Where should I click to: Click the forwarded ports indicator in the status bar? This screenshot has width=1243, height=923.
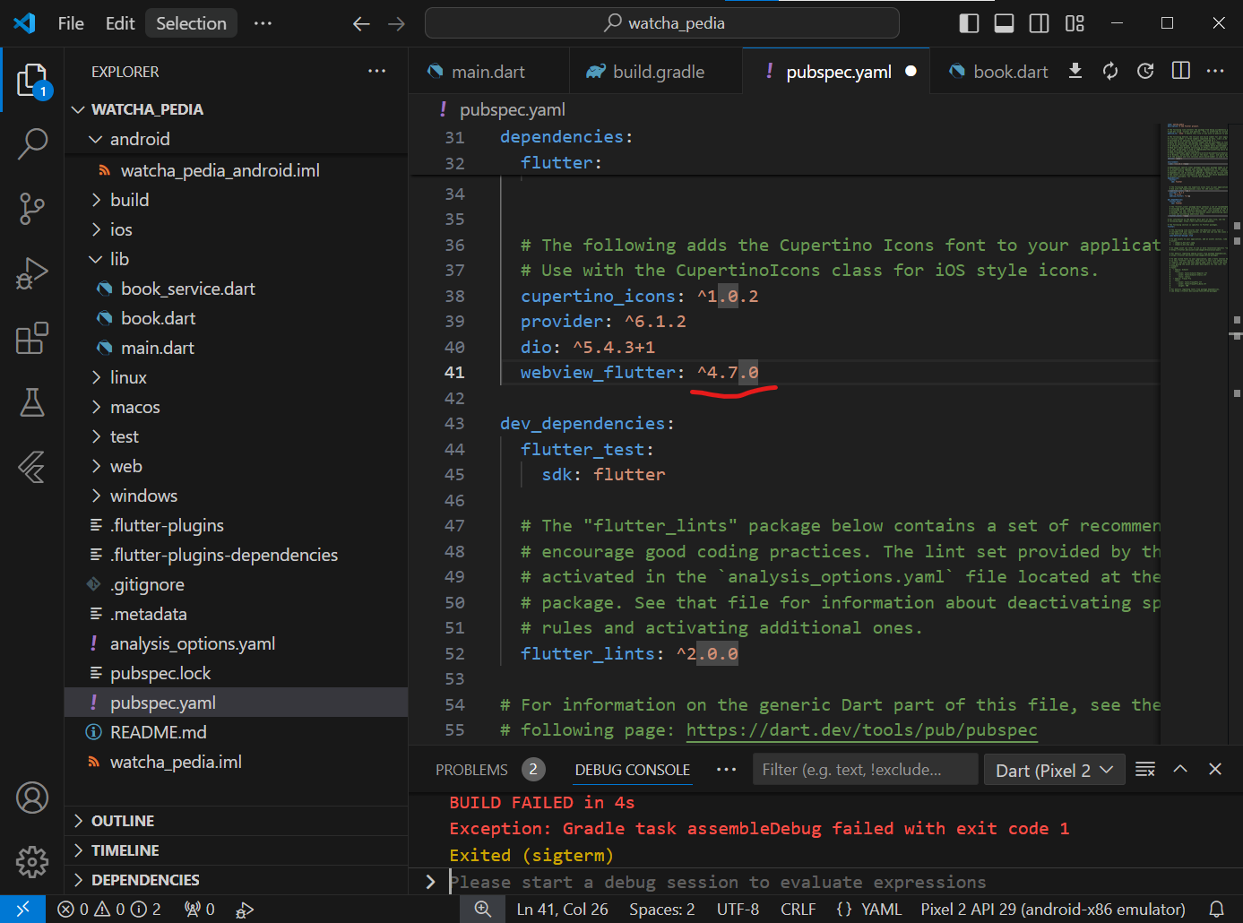coord(199,909)
